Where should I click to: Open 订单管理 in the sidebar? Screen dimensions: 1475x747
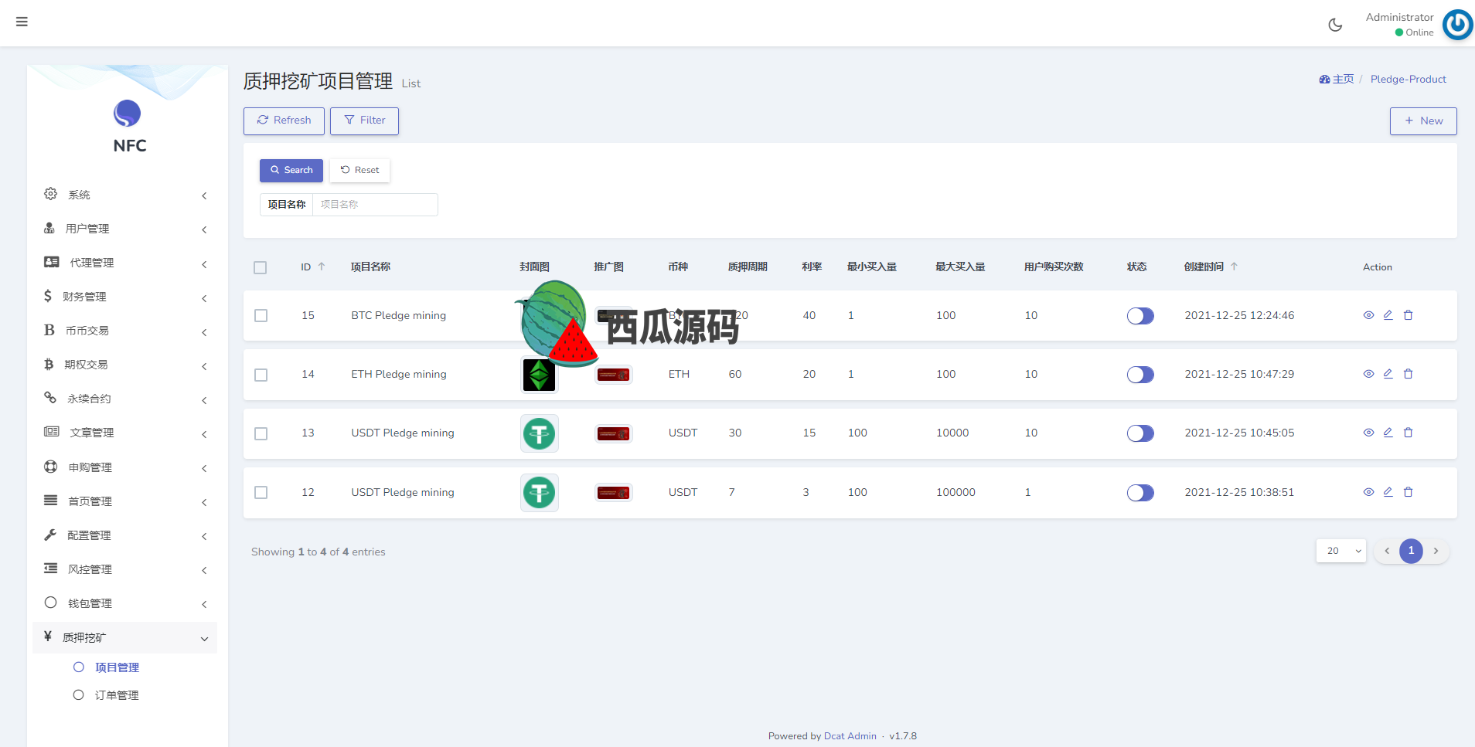pyautogui.click(x=117, y=695)
